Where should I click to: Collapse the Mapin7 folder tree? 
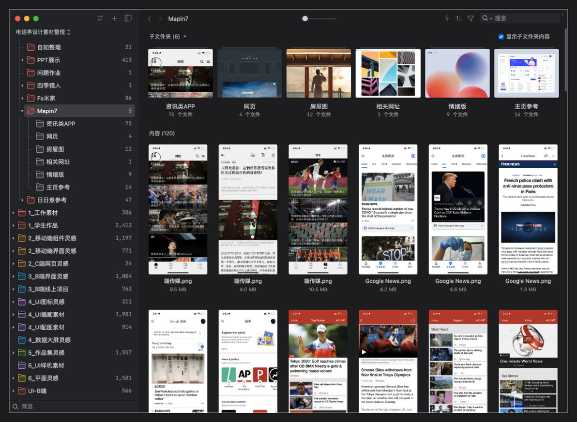(x=22, y=111)
